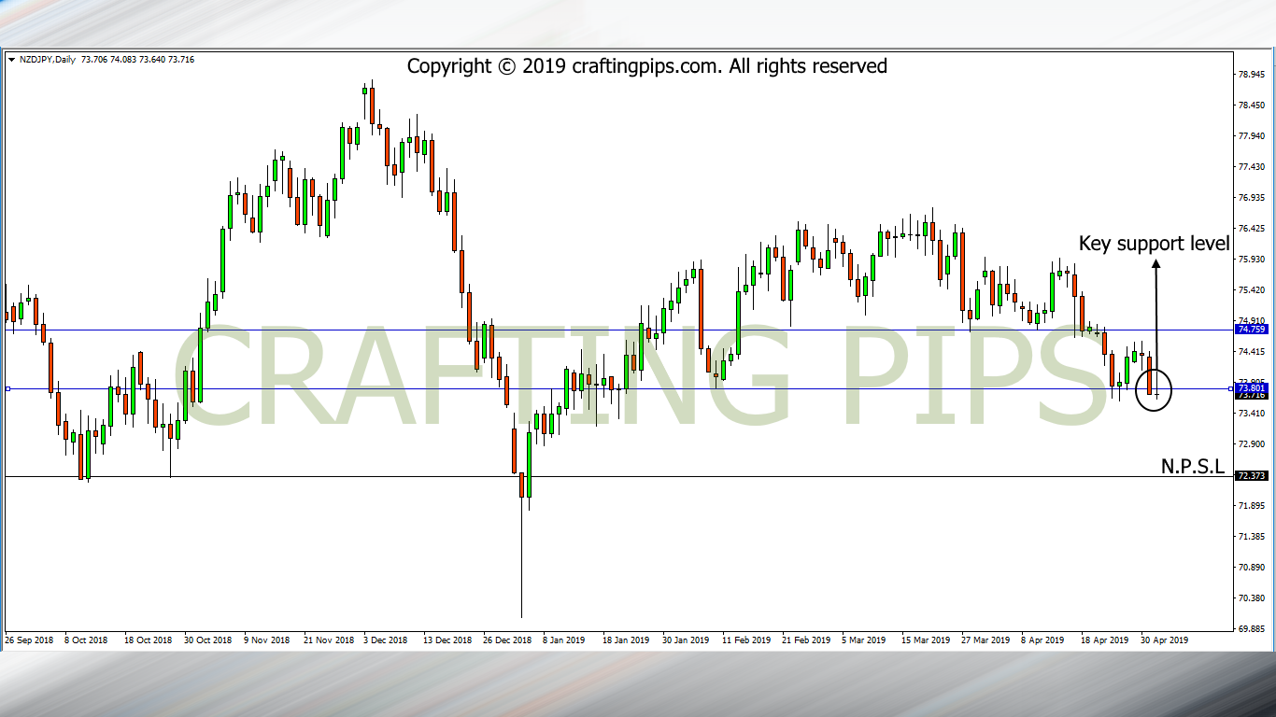Screen dimensions: 1276x717
Task: Click the 18 Oct 2018 date label
Action: click(x=149, y=640)
